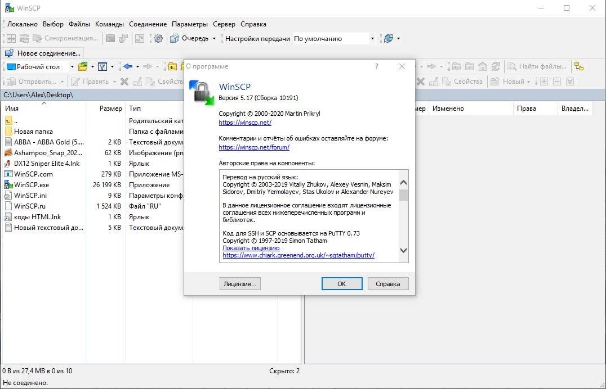The height and width of the screenshot is (389, 606).
Task: Click the remote panel delete X icon
Action: 421,82
